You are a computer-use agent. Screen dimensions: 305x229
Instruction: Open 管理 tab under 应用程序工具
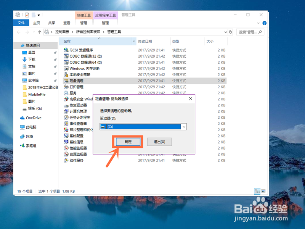coord(106,23)
